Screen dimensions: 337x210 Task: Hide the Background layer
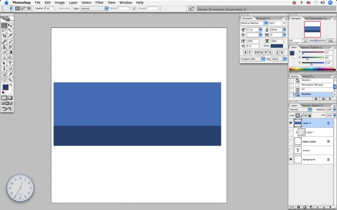(291, 159)
